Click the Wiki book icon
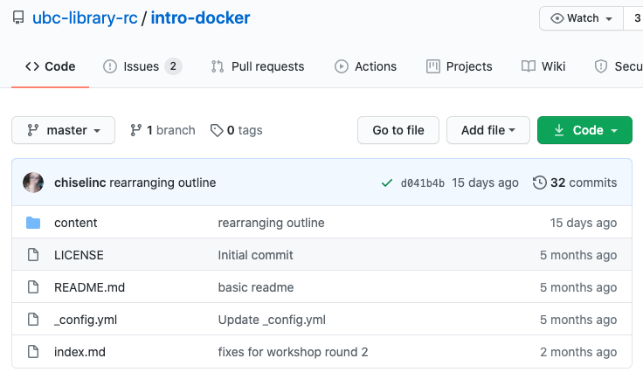This screenshot has width=643, height=379. (529, 66)
